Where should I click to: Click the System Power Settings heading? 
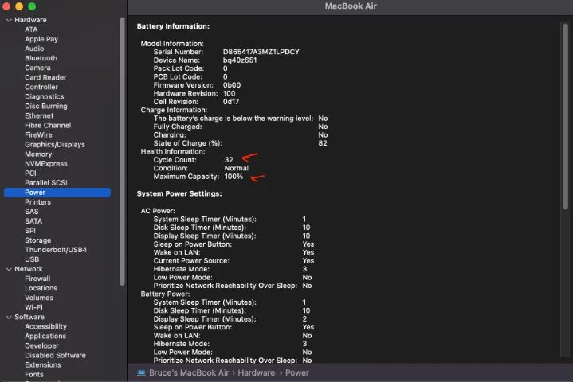[x=179, y=193]
